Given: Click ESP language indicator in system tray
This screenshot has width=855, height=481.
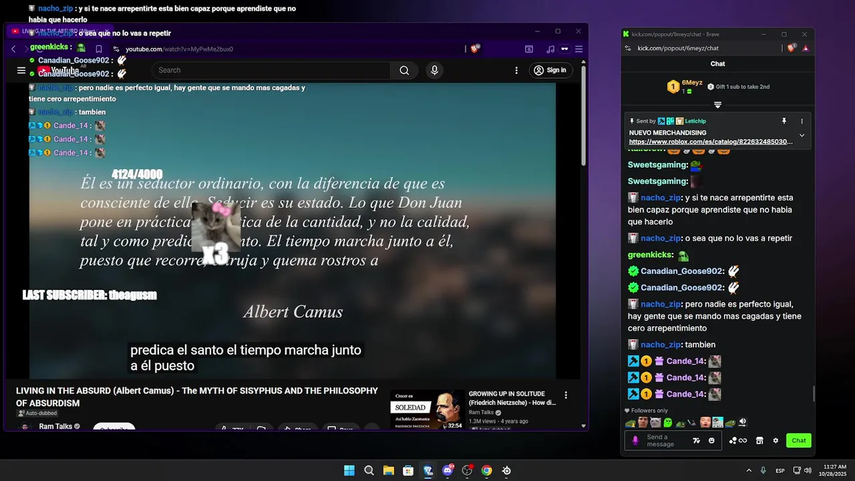Looking at the screenshot, I should pyautogui.click(x=780, y=471).
